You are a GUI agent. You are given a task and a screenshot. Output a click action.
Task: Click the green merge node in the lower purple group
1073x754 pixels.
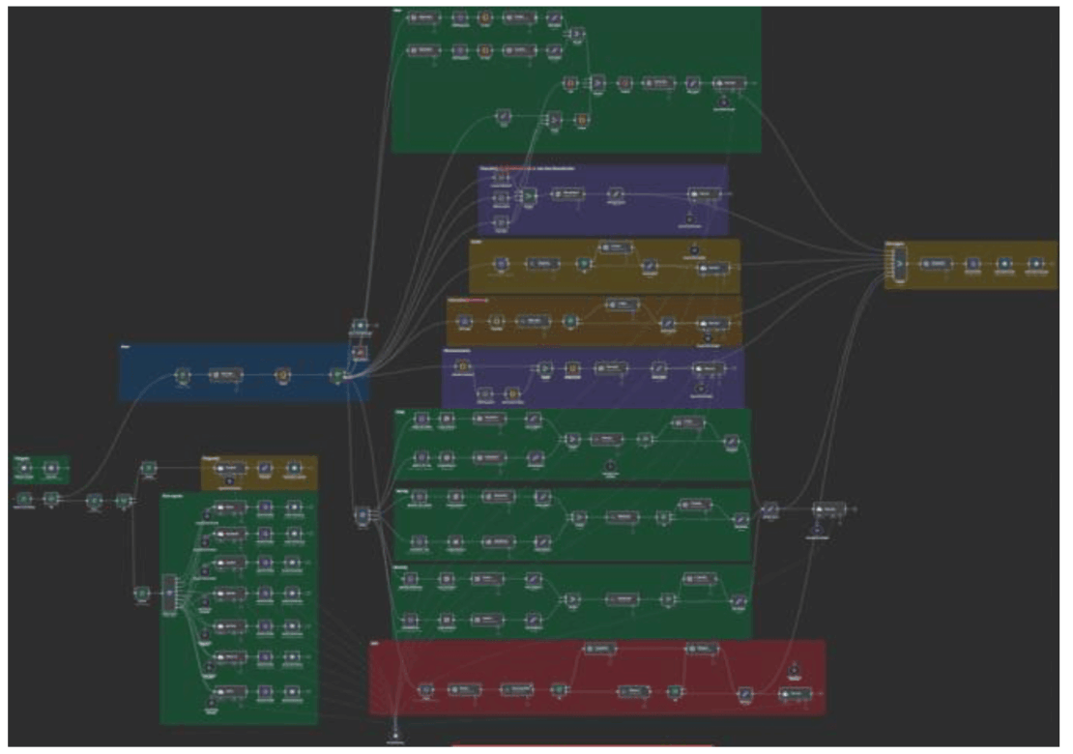coord(544,369)
